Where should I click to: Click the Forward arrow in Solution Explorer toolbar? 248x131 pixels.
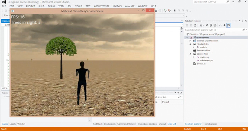coord(191,25)
